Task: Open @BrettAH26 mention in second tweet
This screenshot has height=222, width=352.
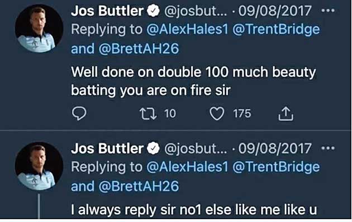Action: tap(139, 186)
